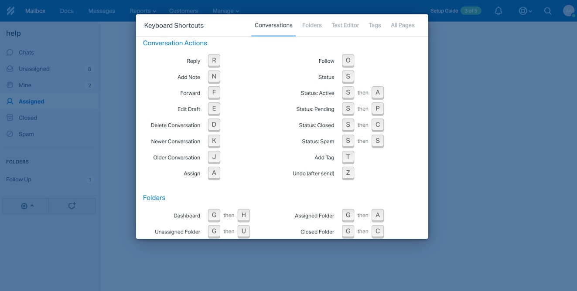Open the user avatar menu
Viewport: 577px width, 291px height.
click(568, 11)
